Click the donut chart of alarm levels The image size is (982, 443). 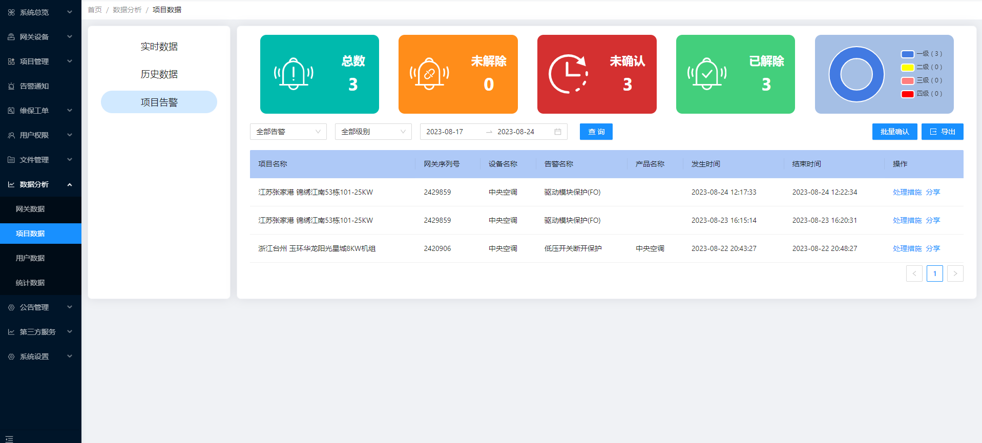[x=856, y=74]
